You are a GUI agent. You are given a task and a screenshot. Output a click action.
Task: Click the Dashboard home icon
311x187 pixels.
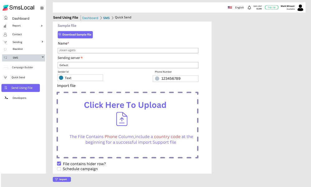6,18
